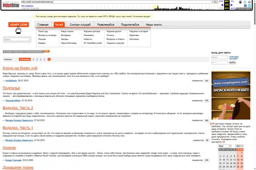256x170 pixels.
Task: Click the UDAFF.COM orange logo
Action: [x=19, y=25]
